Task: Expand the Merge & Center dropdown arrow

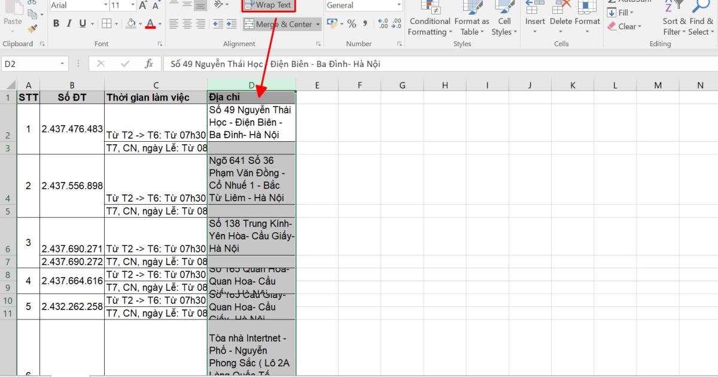Action: click(x=318, y=24)
